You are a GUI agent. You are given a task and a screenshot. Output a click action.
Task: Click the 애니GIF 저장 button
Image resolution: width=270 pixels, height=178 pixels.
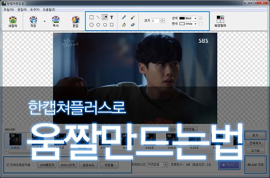[x=255, y=165]
